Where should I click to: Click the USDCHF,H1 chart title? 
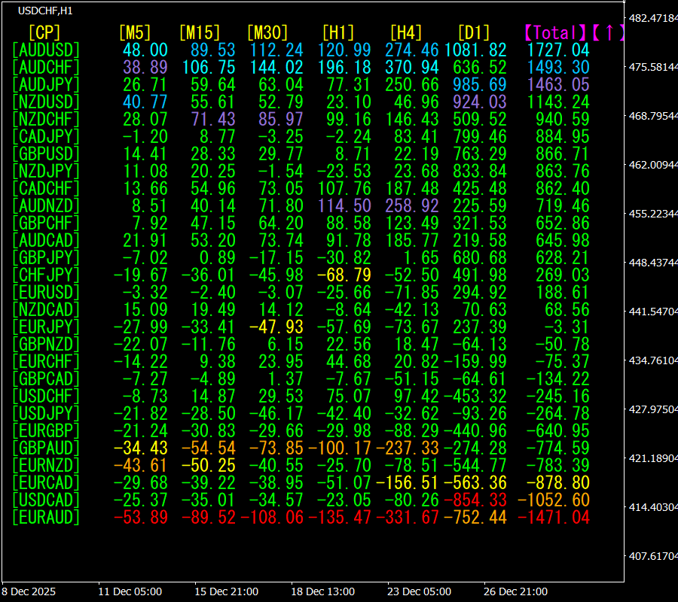45,11
